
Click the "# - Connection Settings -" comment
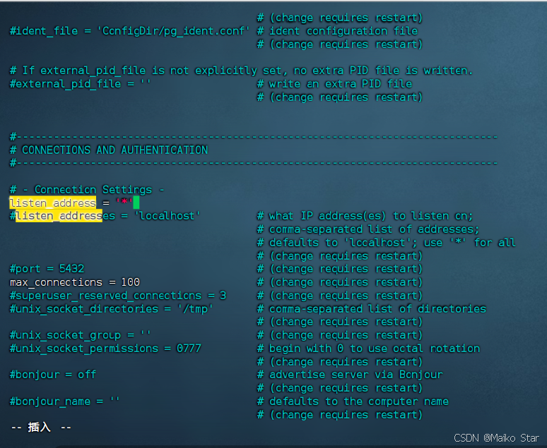click(87, 190)
